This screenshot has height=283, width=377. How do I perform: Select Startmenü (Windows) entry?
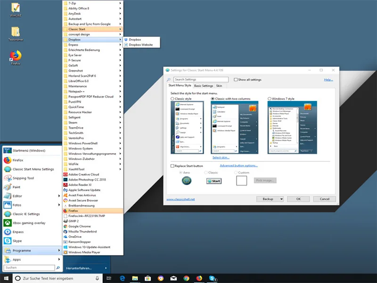pos(32,150)
